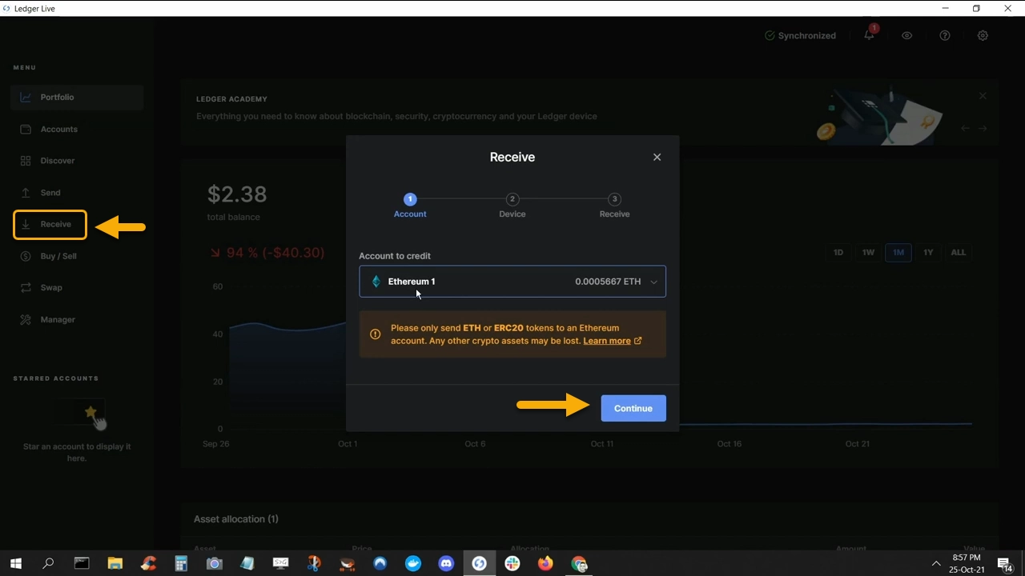This screenshot has height=576, width=1025.
Task: Click the $2.38 total balance text
Action: [237, 194]
